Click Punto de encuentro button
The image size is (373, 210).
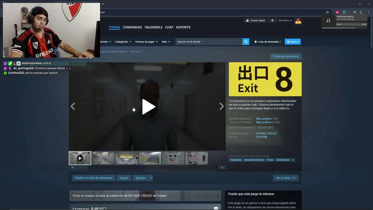286,56
